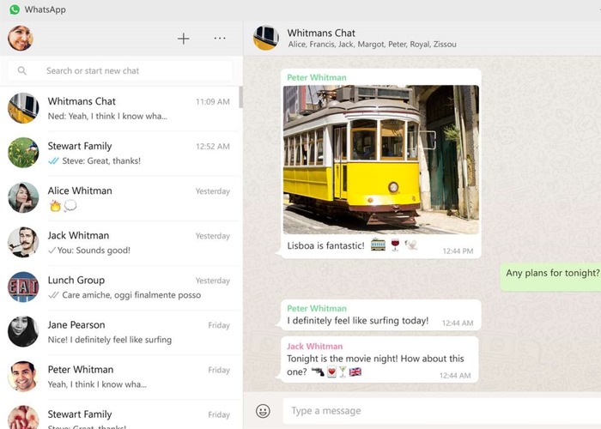Screen dimensions: 601x429
Task: Open the emoji picker smiley icon
Action: 263,411
